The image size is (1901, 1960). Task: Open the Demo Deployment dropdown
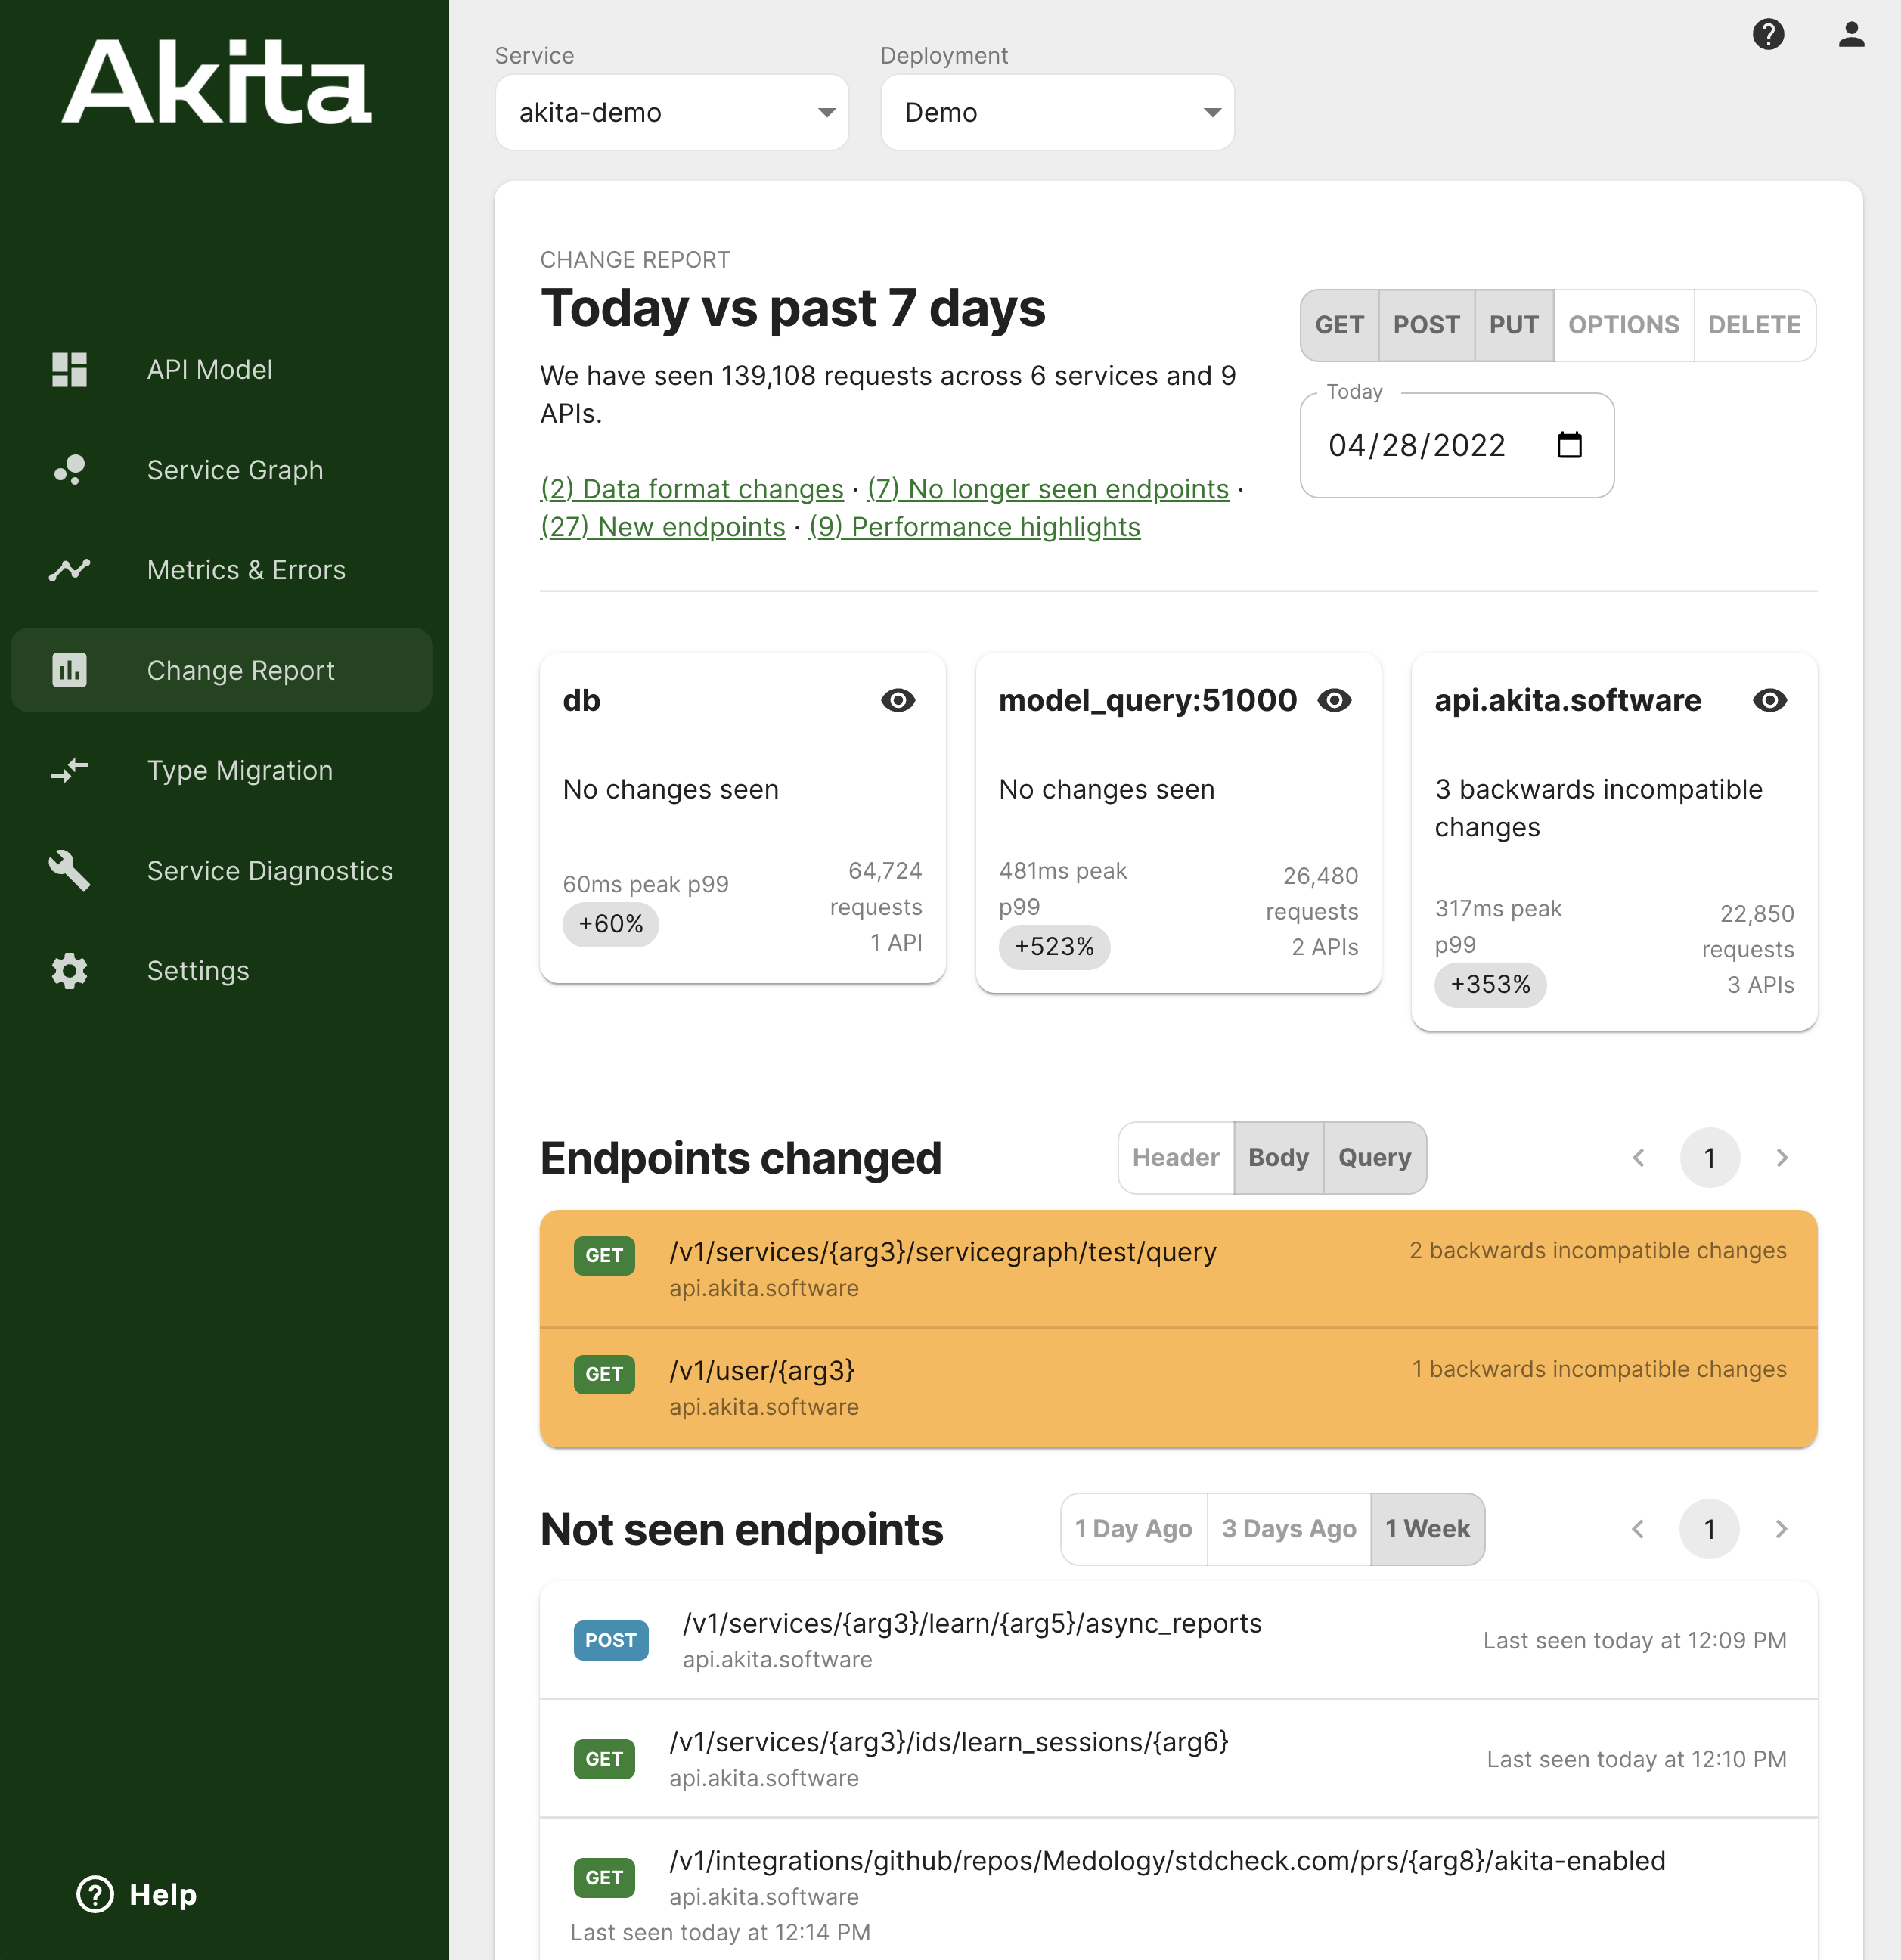click(1057, 112)
